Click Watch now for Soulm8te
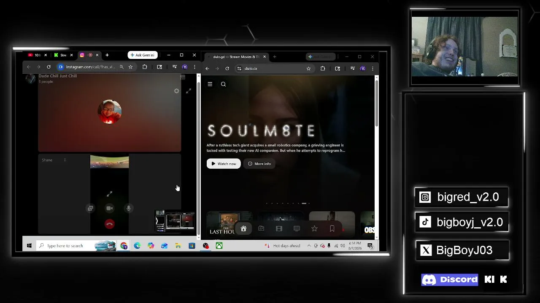Screen dimensions: 540x303 (x=224, y=164)
